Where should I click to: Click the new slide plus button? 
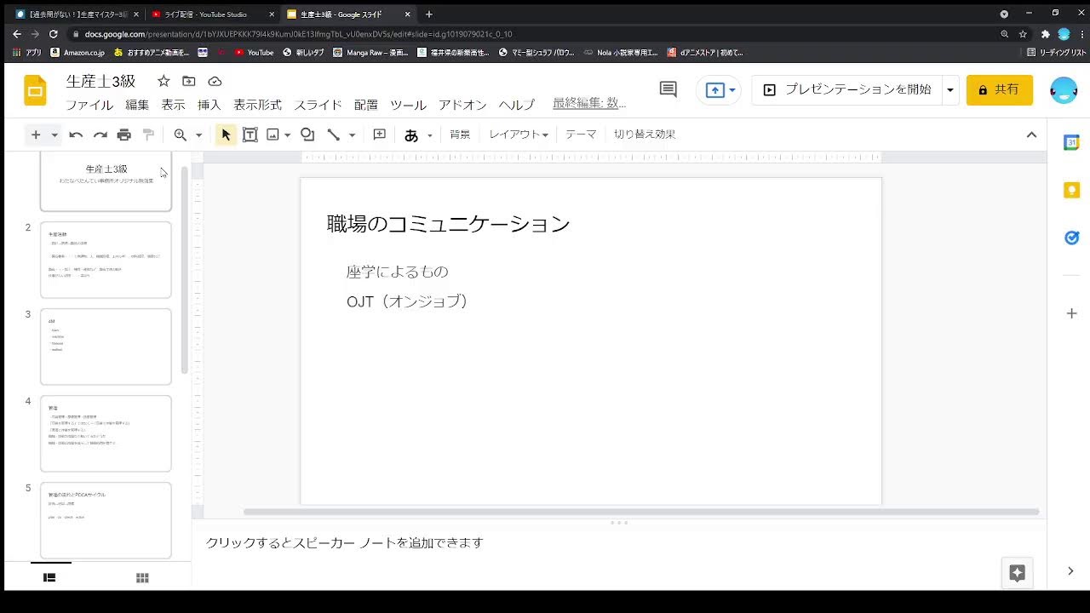pyautogui.click(x=36, y=135)
